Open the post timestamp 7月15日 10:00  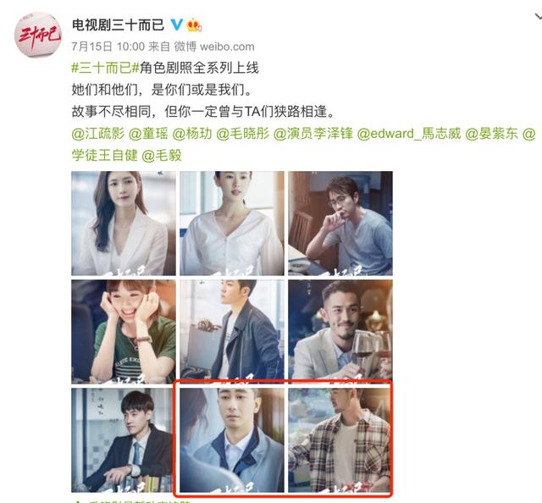point(108,47)
